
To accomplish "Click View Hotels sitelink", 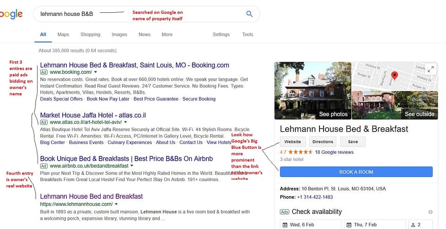I will coord(219,143).
